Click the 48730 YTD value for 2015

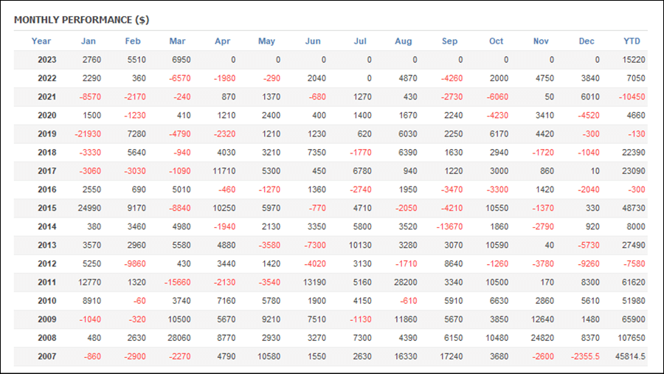634,208
